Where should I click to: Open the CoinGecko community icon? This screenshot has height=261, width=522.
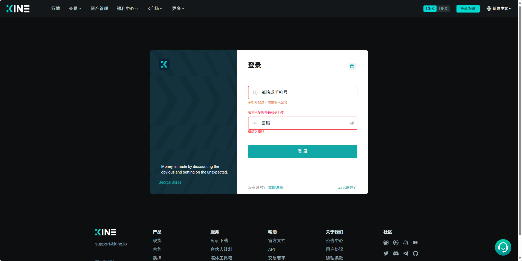click(x=386, y=242)
